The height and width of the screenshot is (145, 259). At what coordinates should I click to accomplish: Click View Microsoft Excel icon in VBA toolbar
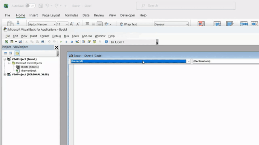[6, 42]
